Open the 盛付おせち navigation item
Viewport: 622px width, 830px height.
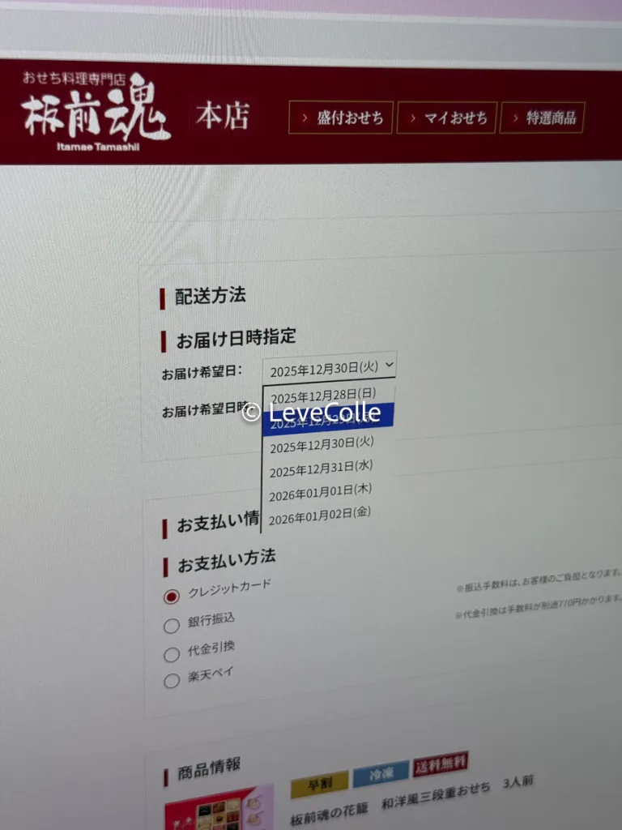341,118
